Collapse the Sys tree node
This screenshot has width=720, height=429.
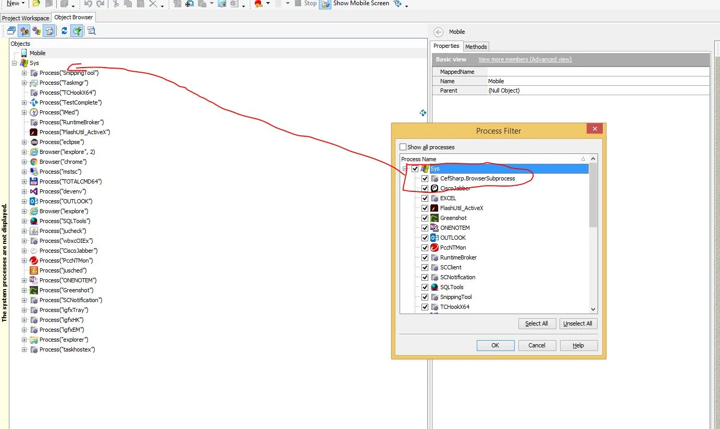tap(14, 63)
